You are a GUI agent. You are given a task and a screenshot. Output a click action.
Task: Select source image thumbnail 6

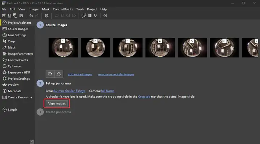point(225,48)
